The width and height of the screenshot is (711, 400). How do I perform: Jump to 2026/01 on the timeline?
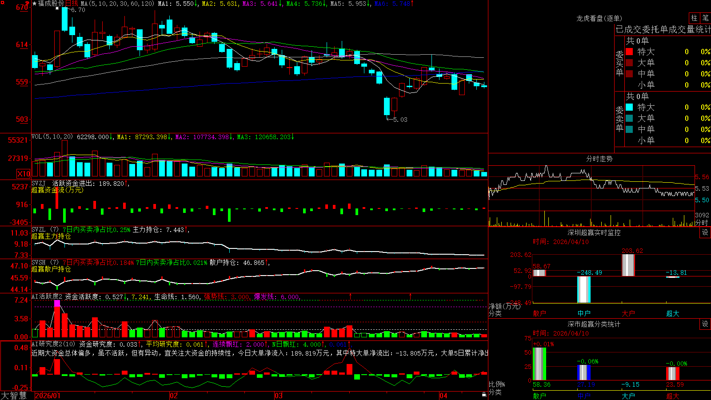click(x=48, y=396)
